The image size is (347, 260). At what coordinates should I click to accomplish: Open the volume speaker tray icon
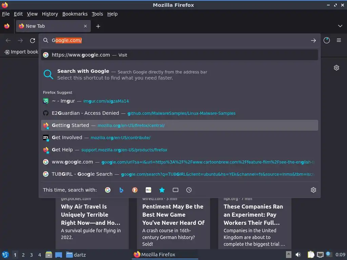298,255
